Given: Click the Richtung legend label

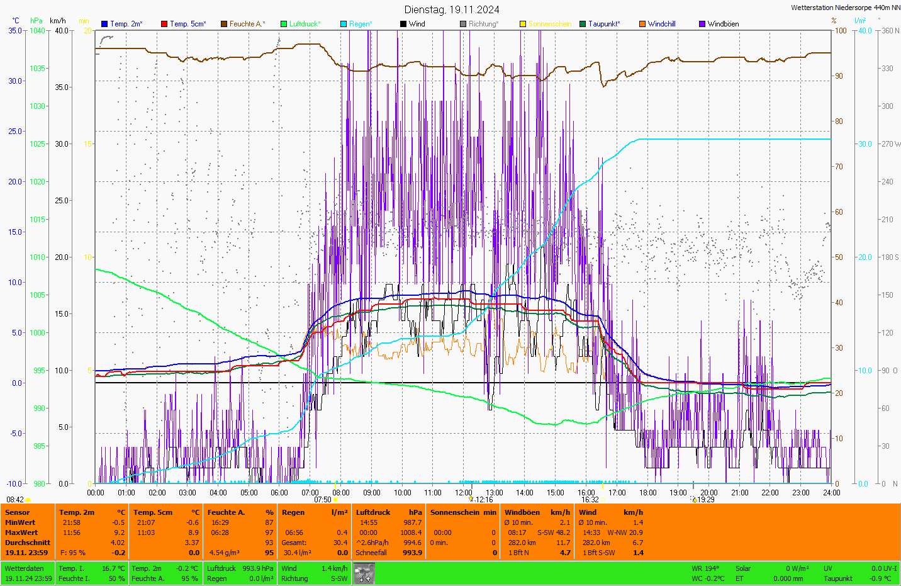Looking at the screenshot, I should (483, 24).
